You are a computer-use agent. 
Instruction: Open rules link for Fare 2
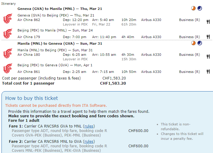coord(89,142)
